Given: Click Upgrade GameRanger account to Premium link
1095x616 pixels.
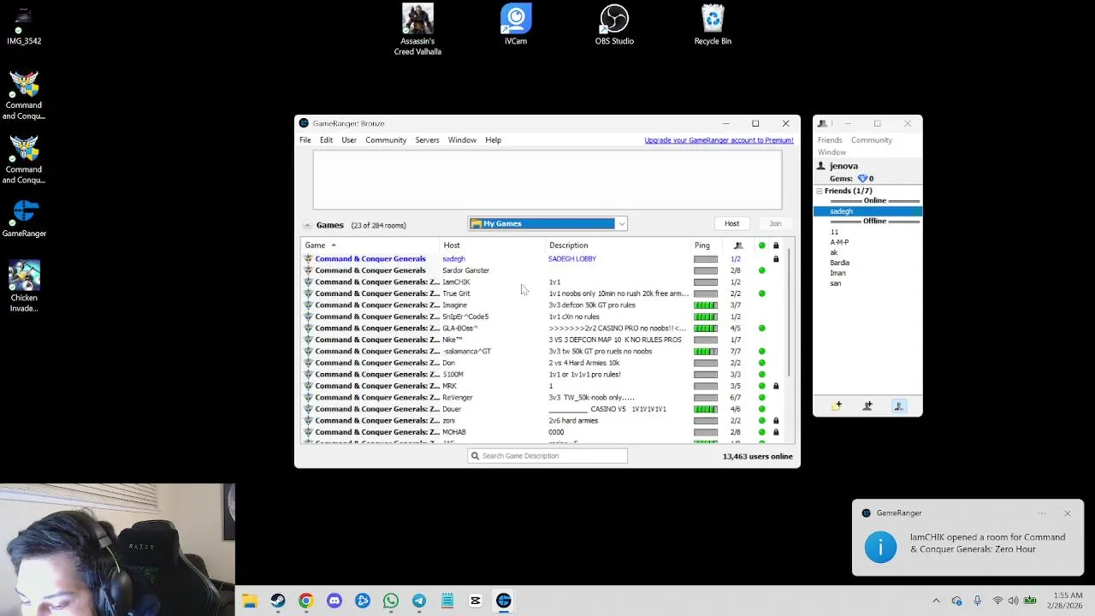Looking at the screenshot, I should coord(719,140).
